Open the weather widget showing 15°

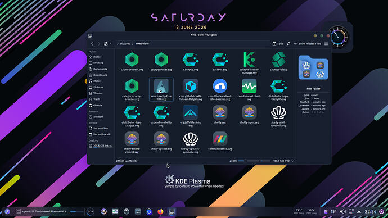point(330,212)
